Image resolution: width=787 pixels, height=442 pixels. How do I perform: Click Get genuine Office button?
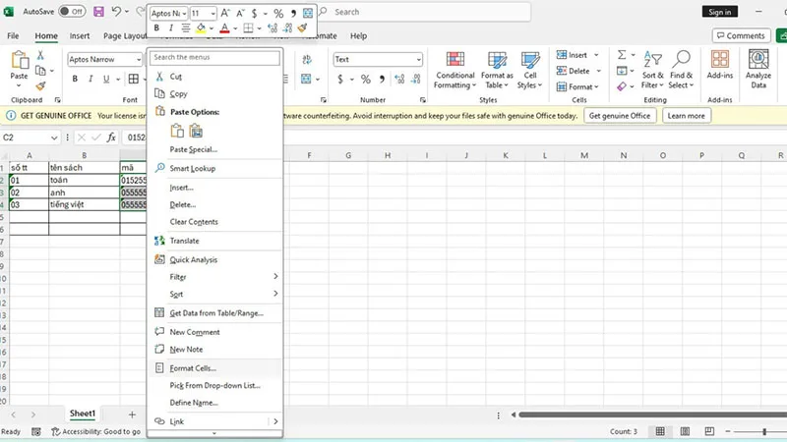[620, 116]
